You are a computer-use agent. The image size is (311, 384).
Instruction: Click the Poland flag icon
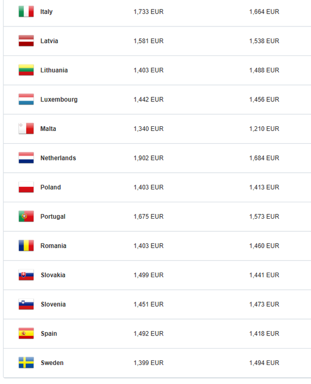click(x=26, y=187)
